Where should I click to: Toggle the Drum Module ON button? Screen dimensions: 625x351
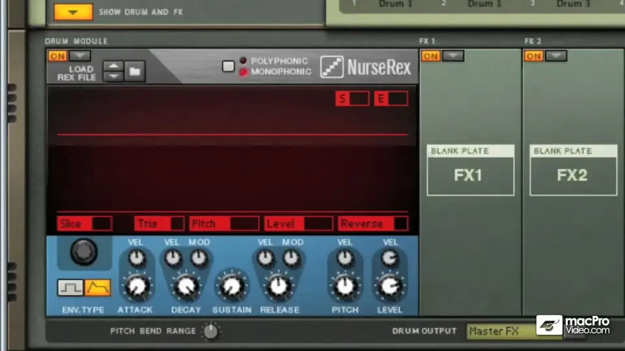(x=57, y=56)
